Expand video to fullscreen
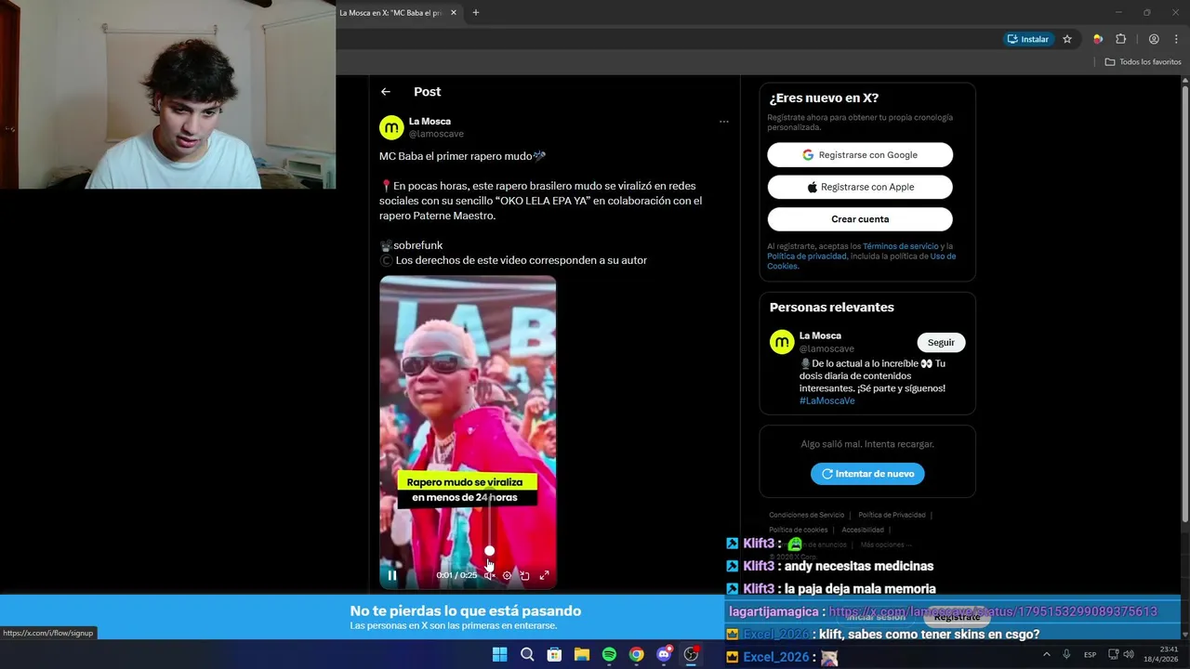This screenshot has height=669, width=1190. coord(545,575)
